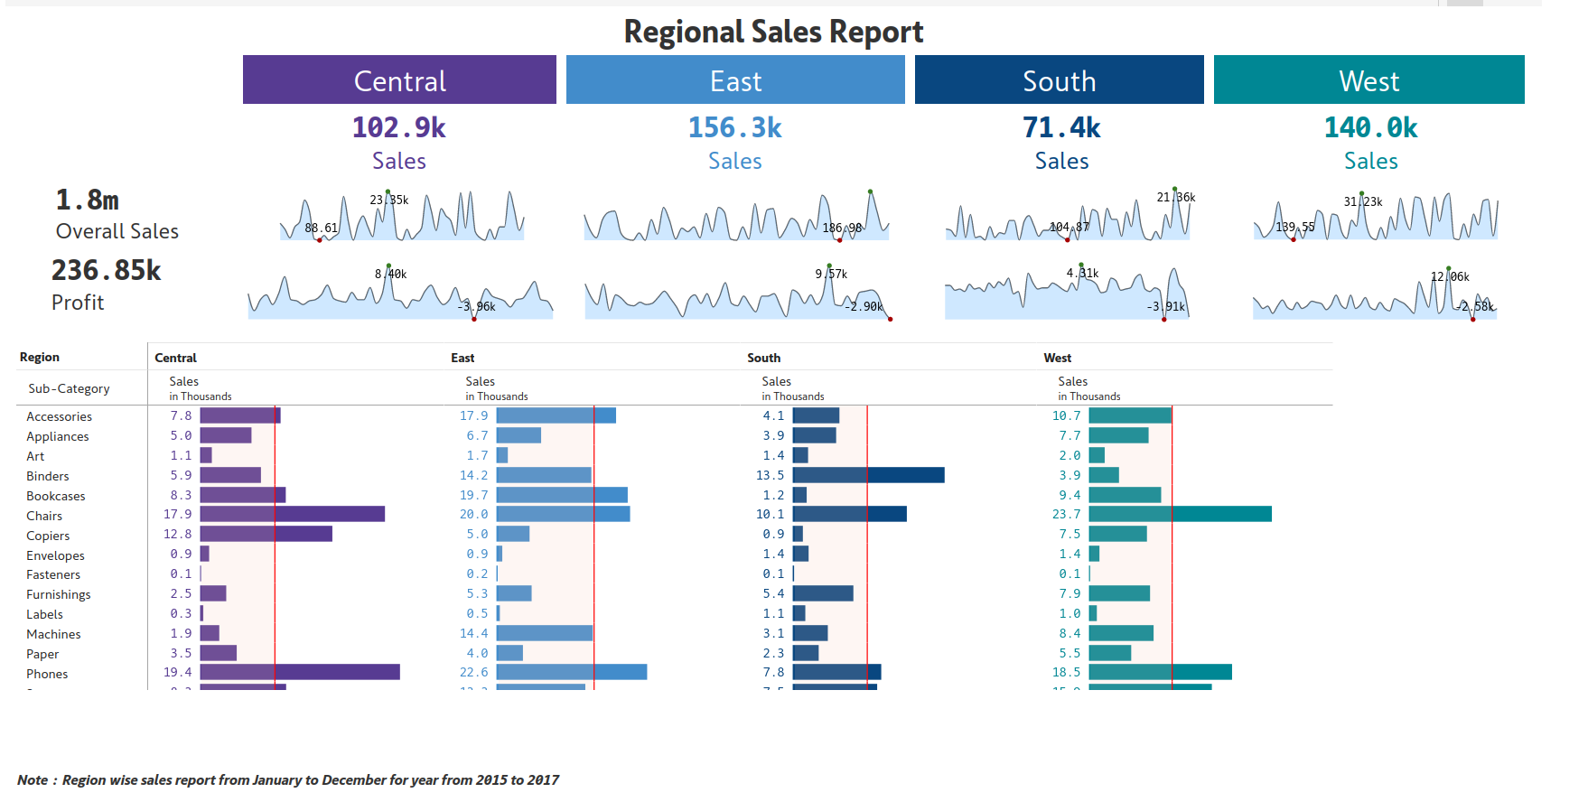
Task: Click the East Machines 14.4 value
Action: tap(473, 633)
